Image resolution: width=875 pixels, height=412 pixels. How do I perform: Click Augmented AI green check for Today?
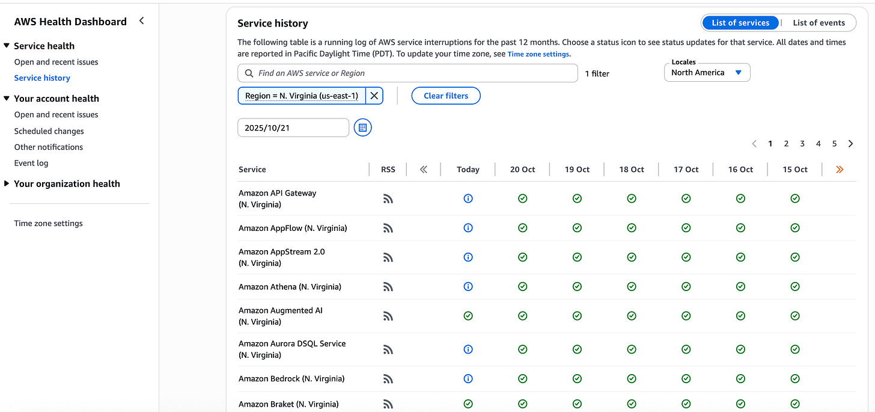[x=468, y=316]
